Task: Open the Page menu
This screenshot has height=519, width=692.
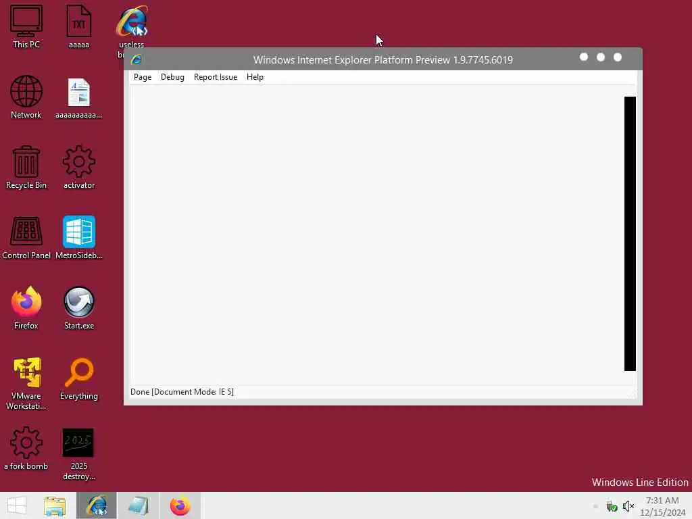Action: pyautogui.click(x=143, y=77)
